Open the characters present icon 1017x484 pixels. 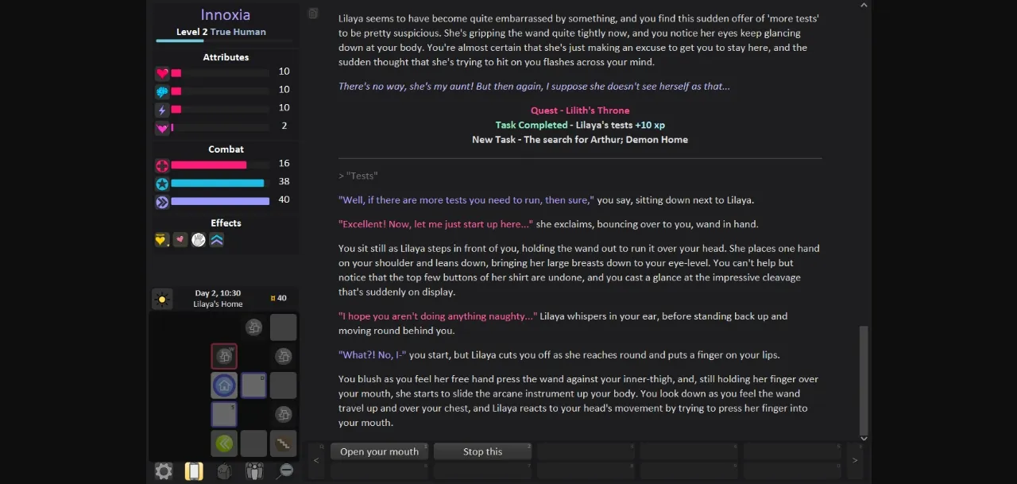254,471
